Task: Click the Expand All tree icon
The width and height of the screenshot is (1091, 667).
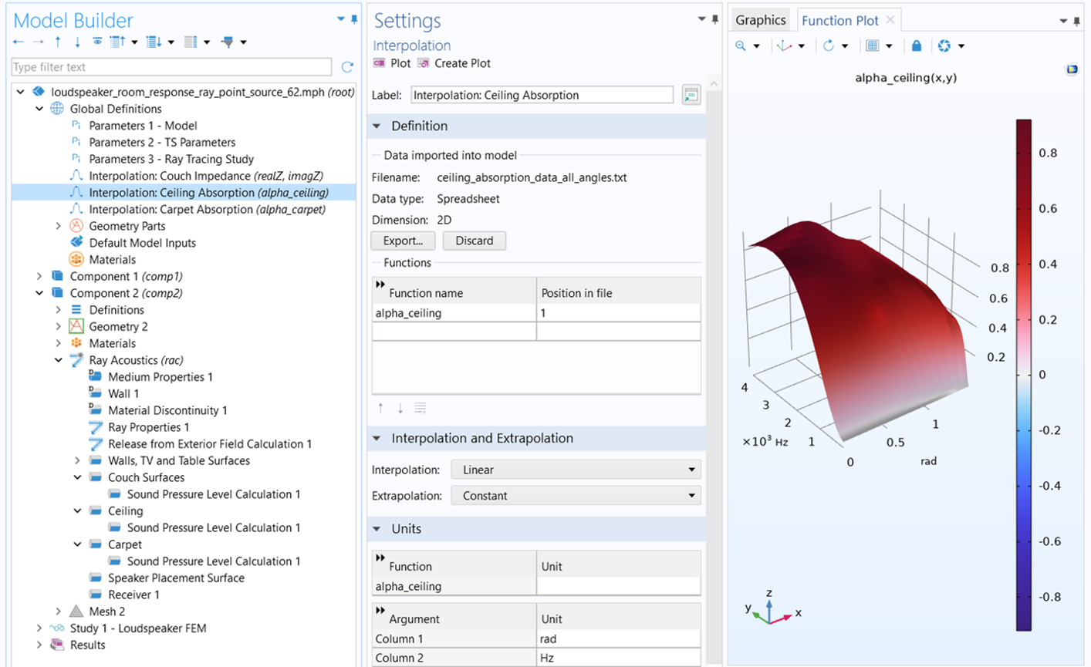Action: [x=154, y=42]
